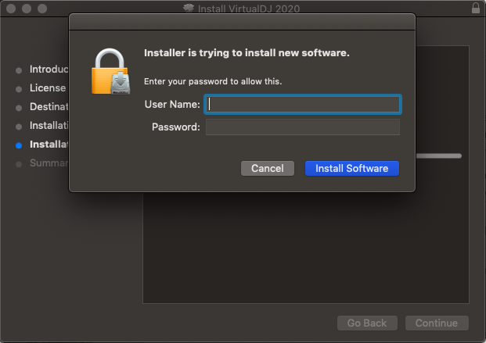Click the VirtualDJ package icon beside the window title

point(187,9)
